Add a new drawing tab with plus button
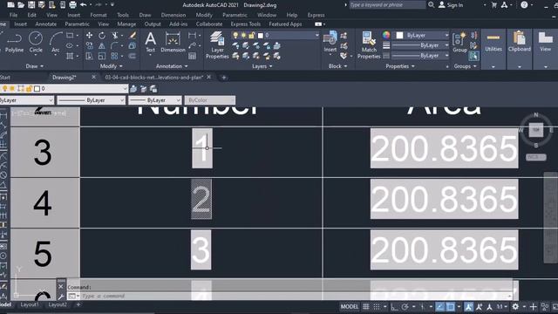The width and height of the screenshot is (558, 314). (224, 78)
